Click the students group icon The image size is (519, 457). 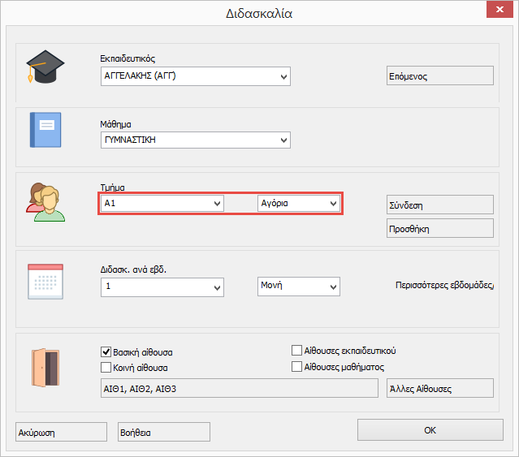pos(45,201)
